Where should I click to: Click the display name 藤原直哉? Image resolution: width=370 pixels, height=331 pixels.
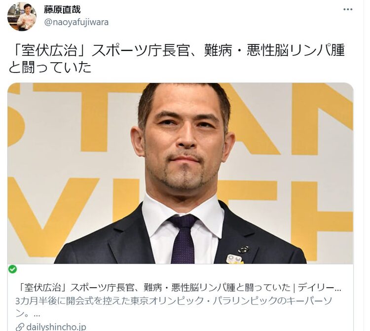[62, 10]
